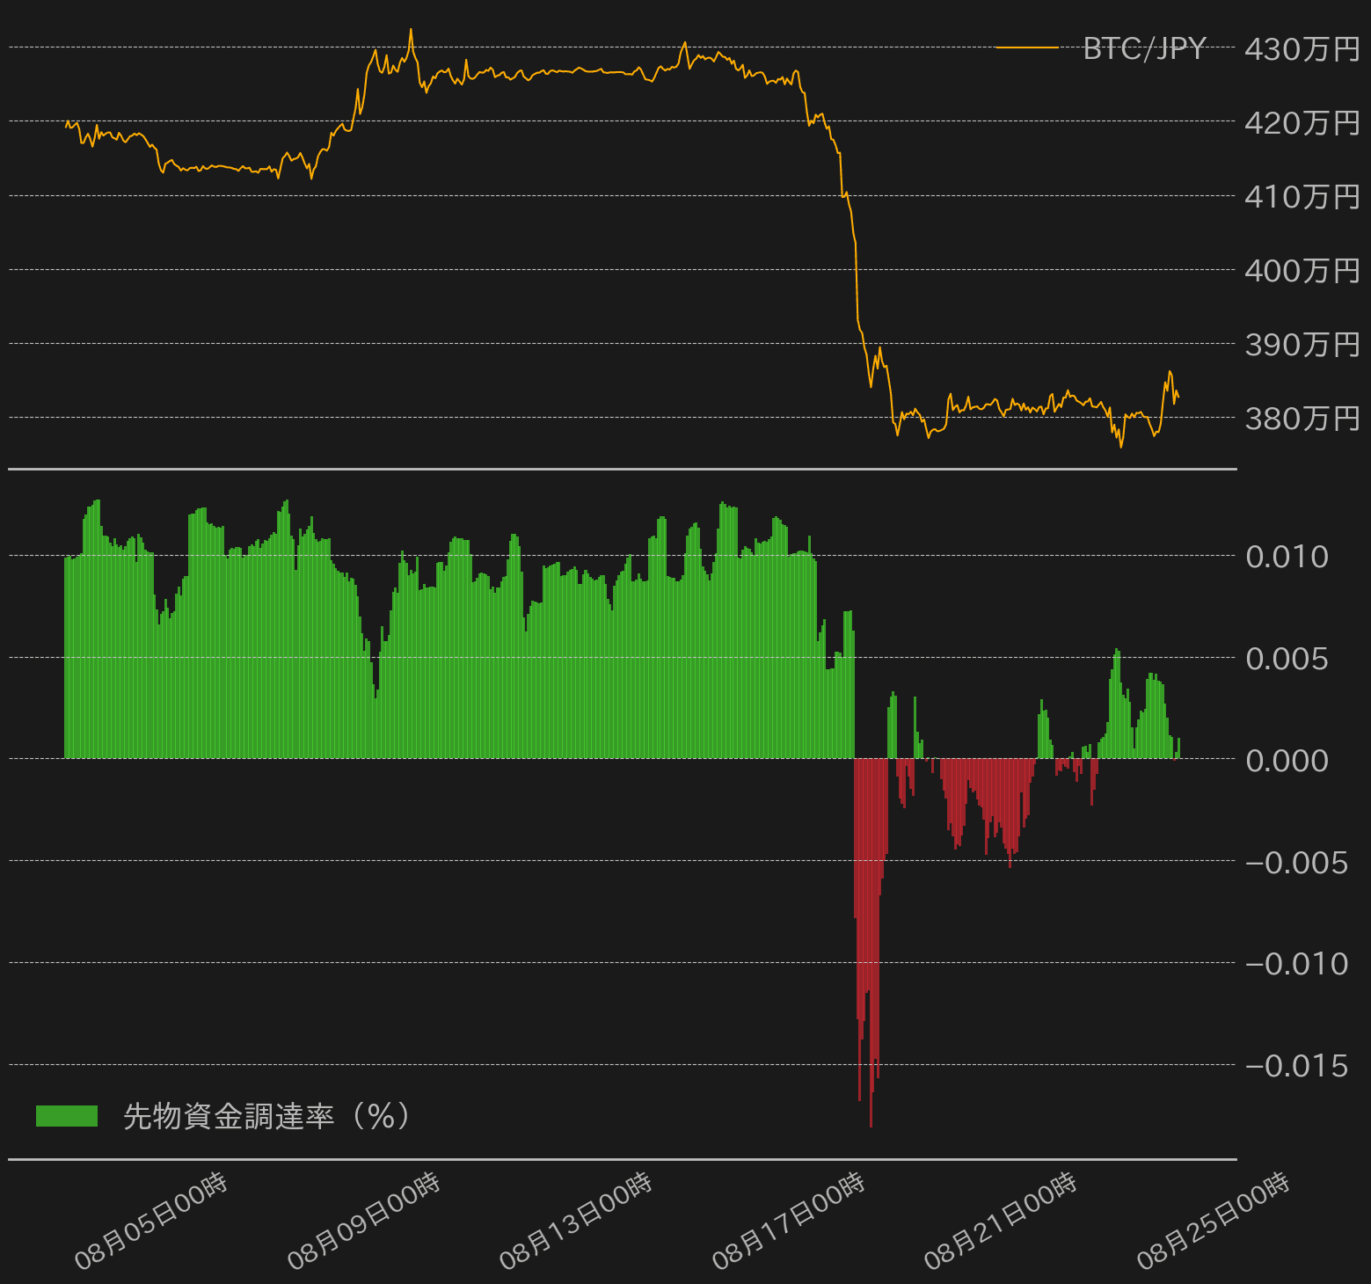Click the green funding rate legend swatch

tap(67, 1116)
